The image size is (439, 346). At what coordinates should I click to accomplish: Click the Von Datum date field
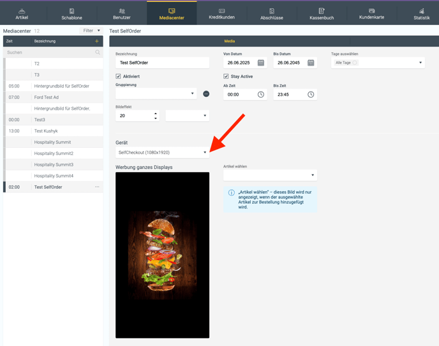click(245, 62)
